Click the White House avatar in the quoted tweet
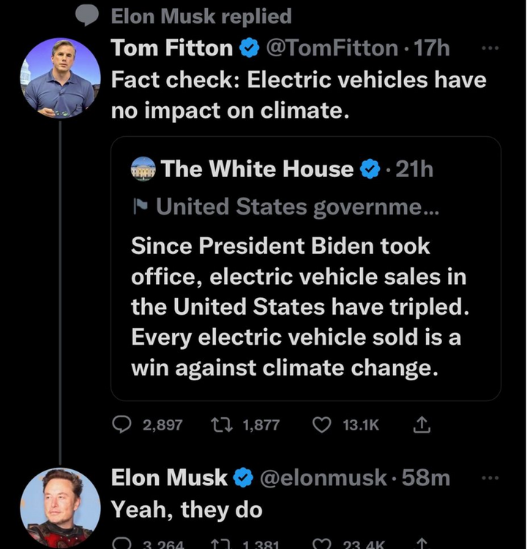The image size is (527, 549). [143, 170]
